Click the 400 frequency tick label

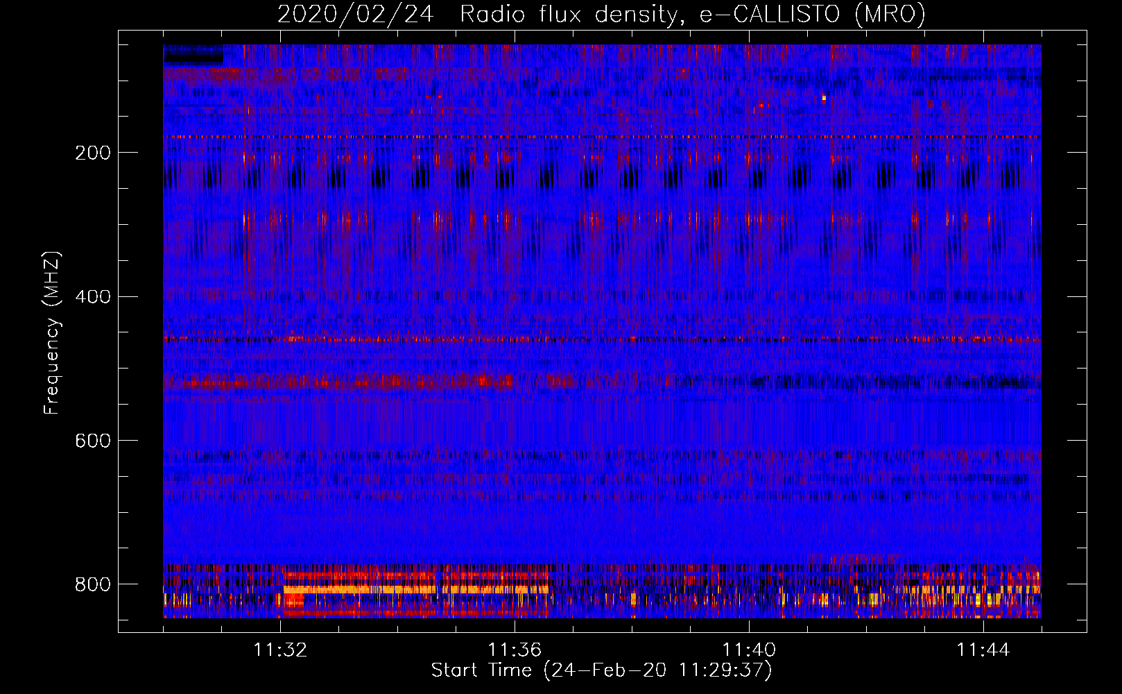pyautogui.click(x=92, y=297)
